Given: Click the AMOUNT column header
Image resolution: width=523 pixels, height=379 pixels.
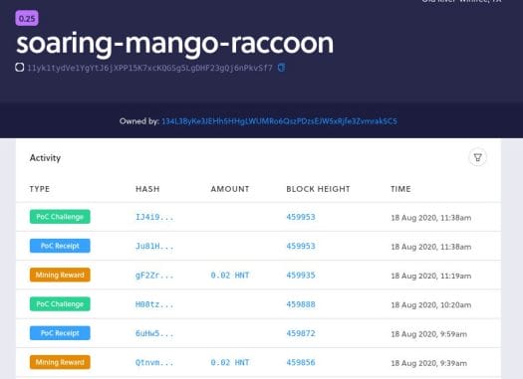Looking at the screenshot, I should [x=230, y=189].
